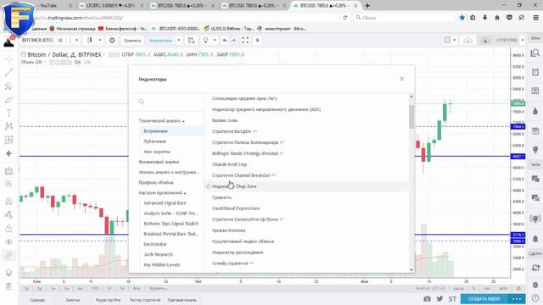
Task: Share chart via Twitter icon
Action: (439, 299)
